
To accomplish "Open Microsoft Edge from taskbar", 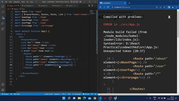I will 84,98.
